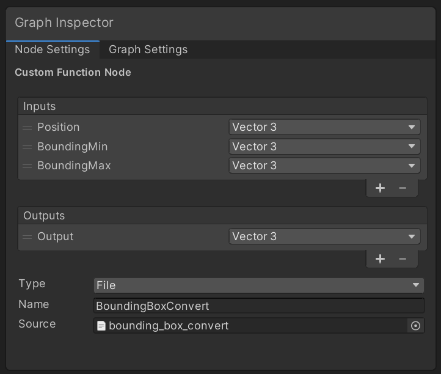Click drag handle beside BoundingMax input
The image size is (441, 374).
(x=27, y=166)
